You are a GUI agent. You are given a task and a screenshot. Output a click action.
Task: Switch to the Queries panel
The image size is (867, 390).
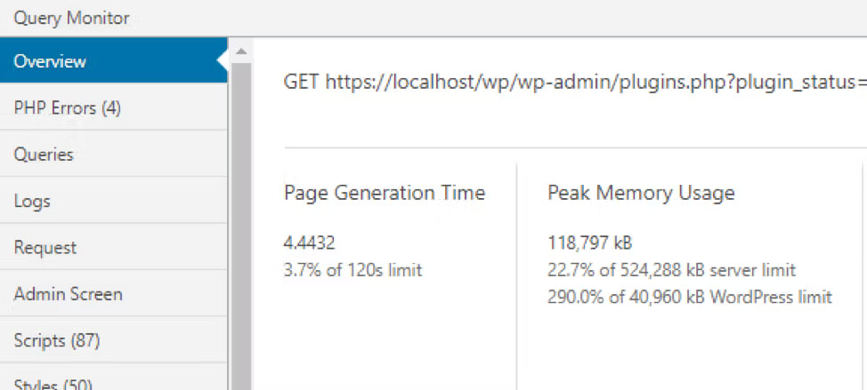tap(113, 154)
